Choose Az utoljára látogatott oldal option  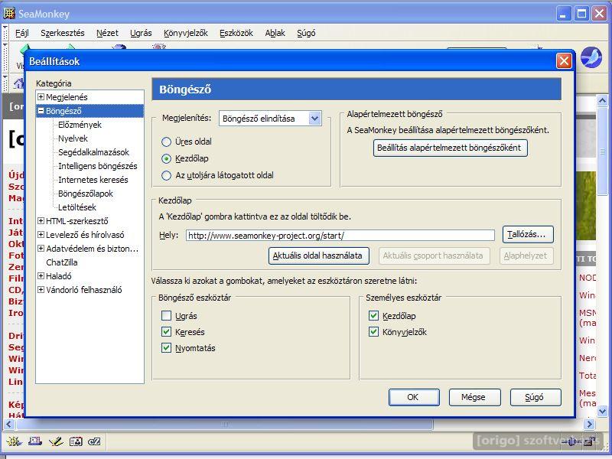coord(166,176)
